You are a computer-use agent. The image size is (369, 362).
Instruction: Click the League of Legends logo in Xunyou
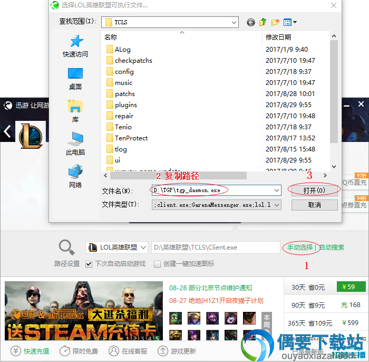[31, 136]
